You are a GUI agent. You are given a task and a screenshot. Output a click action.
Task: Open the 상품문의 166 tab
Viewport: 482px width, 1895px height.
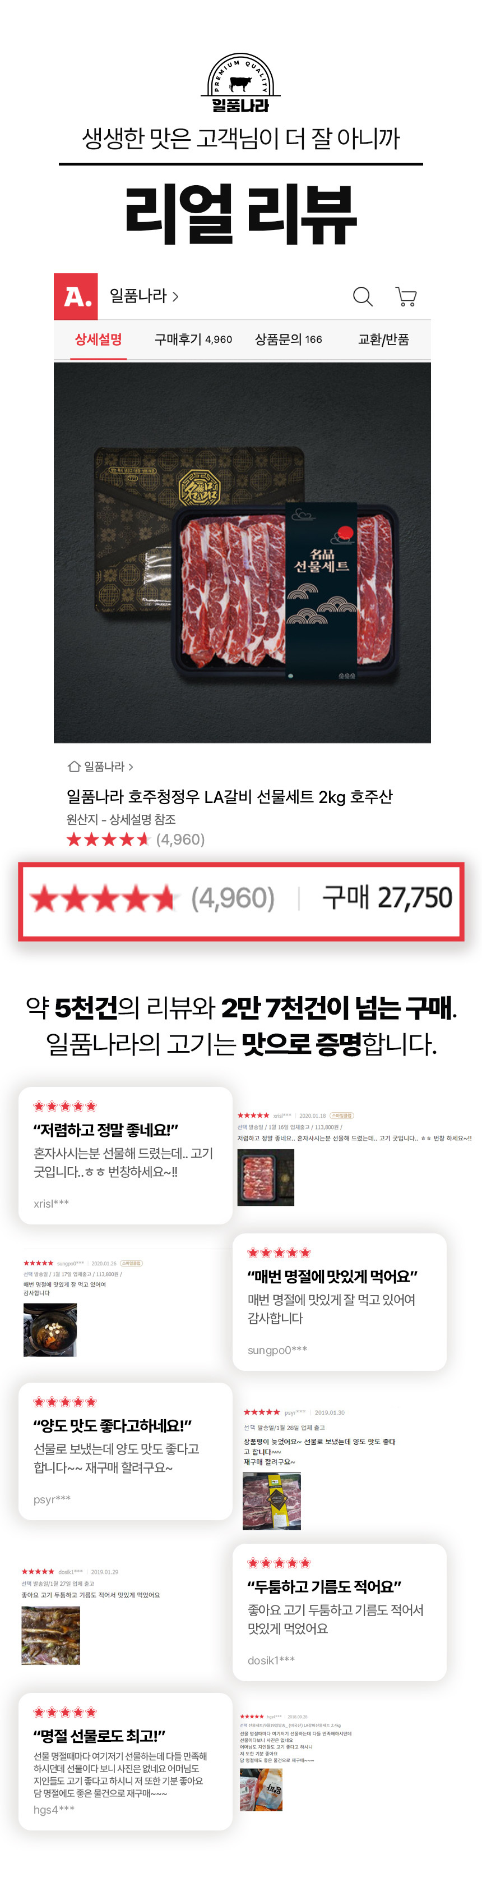click(x=288, y=339)
